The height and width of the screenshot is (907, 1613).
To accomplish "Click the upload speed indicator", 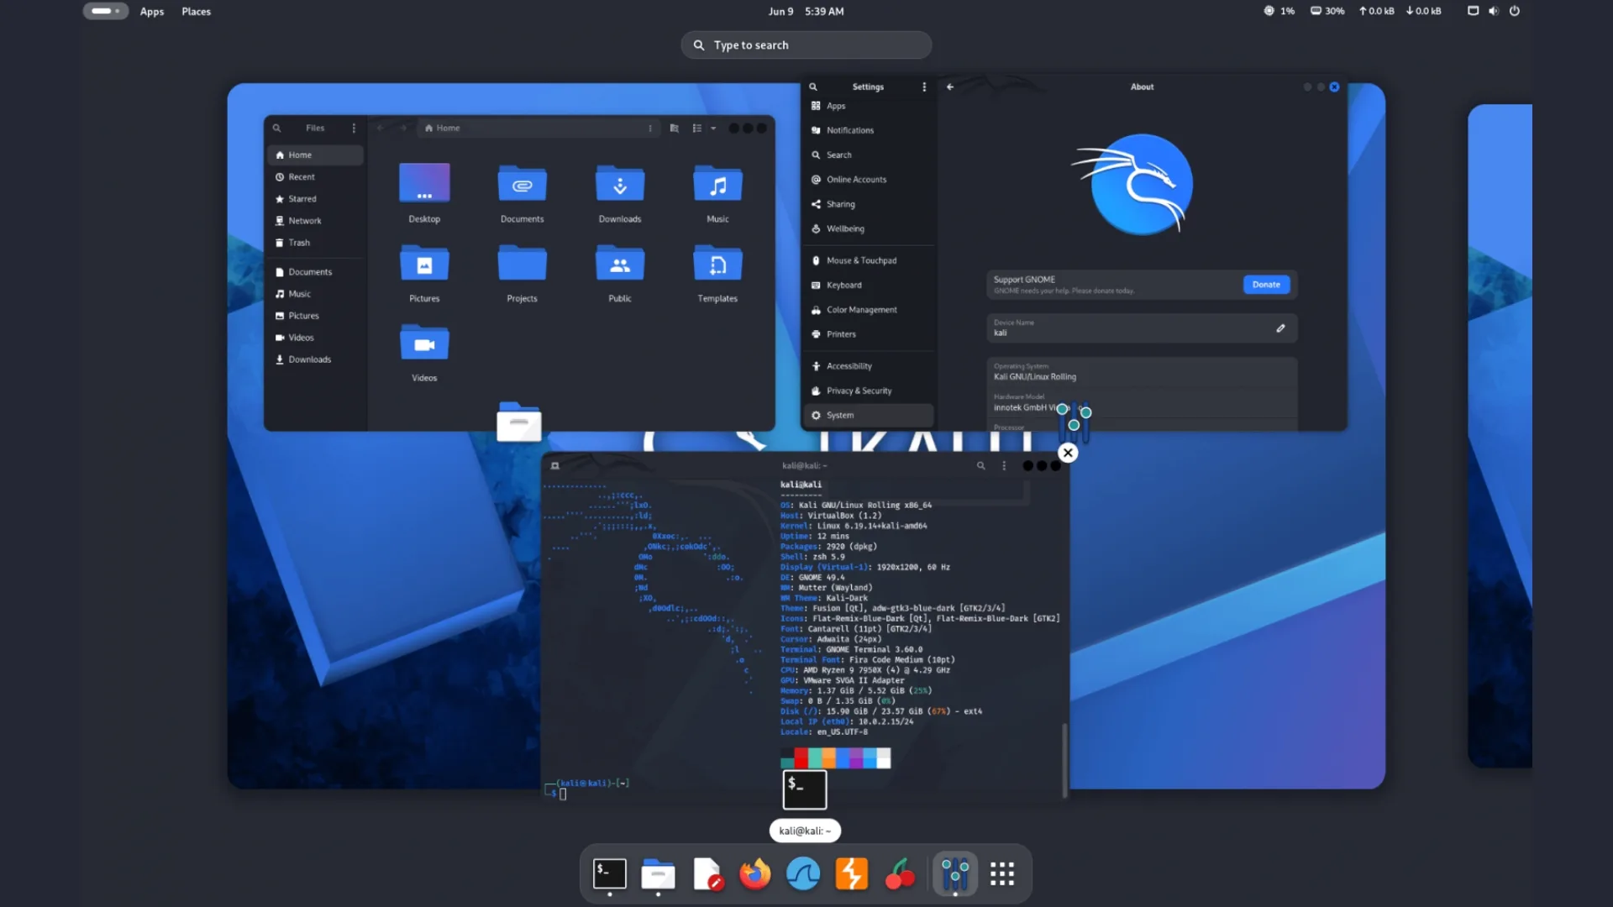I will pyautogui.click(x=1377, y=11).
